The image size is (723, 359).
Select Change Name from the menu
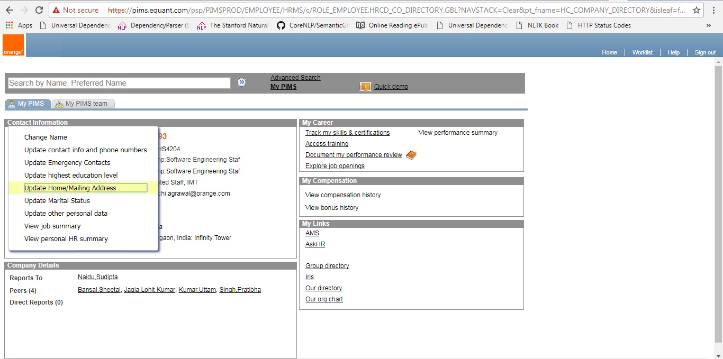coord(46,137)
